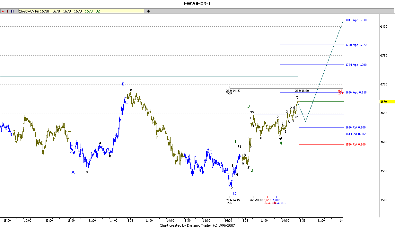Click the '1686 App 0,618' projection label
395x228 pixels.
pos(356,92)
